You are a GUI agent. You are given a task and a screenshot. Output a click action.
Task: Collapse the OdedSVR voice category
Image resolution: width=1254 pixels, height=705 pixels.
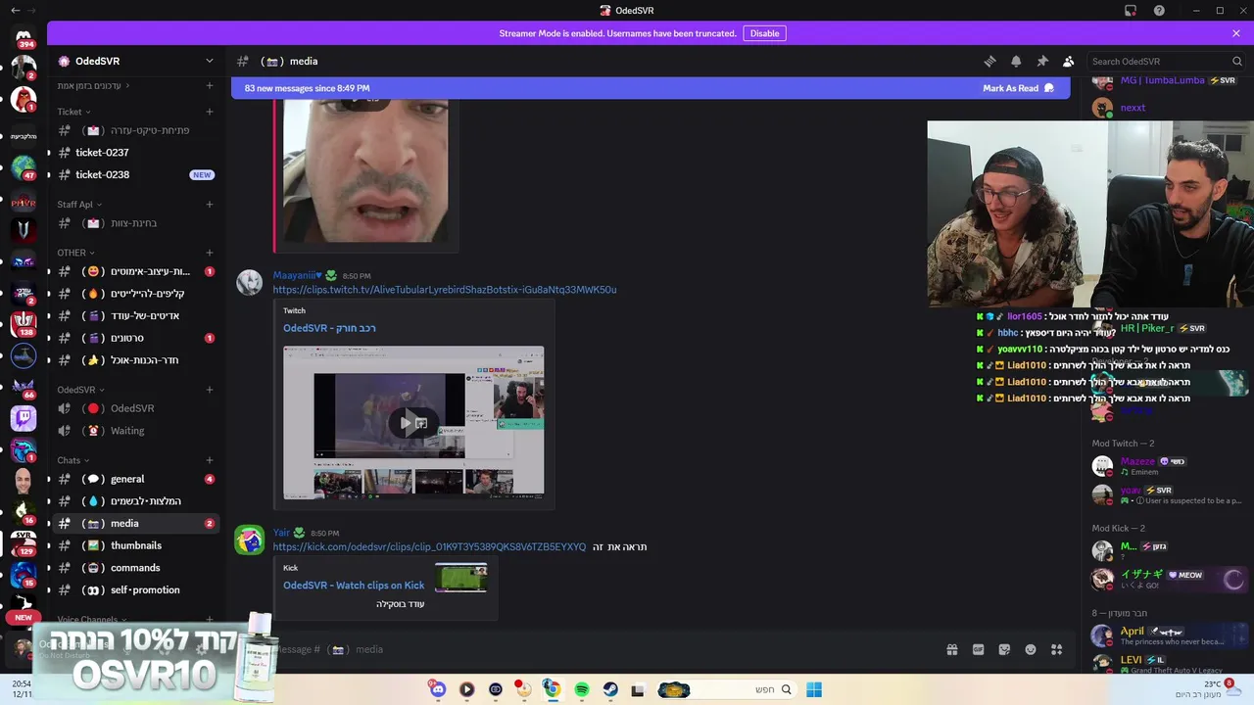81,390
